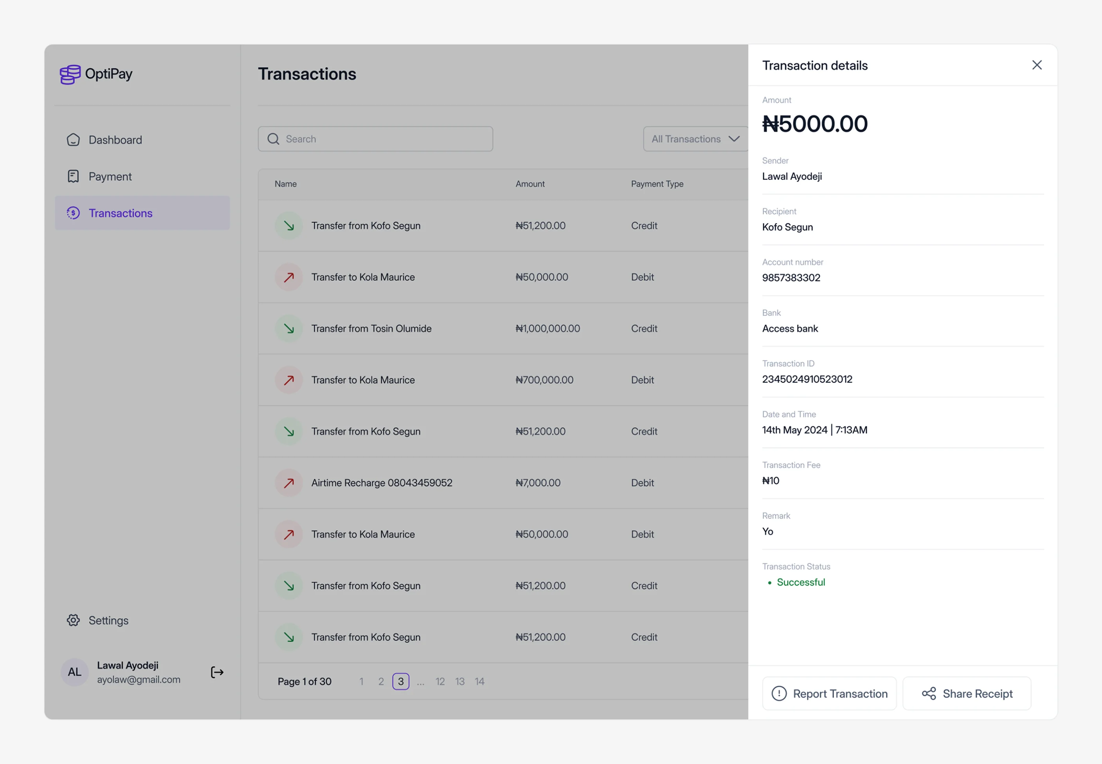Open the All Transactions filter dropdown

(x=695, y=139)
